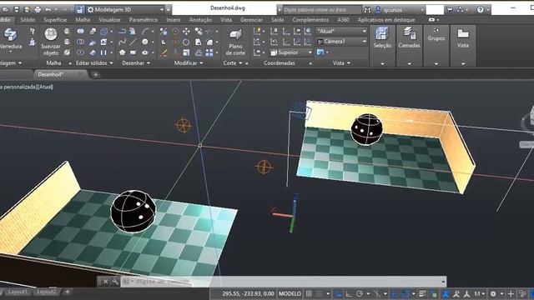The height and width of the screenshot is (300, 534).
Task: Click the Plano de corte section plane tool
Action: (235, 42)
